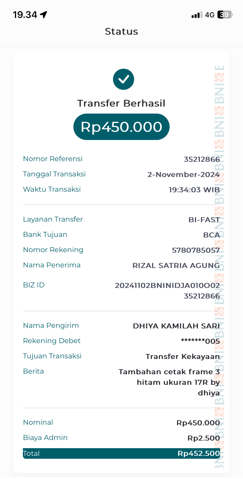Viewport: 243px width, 479px height.
Task: Tap recipient name RIZAL SATRIA AGUNG
Action: (176, 266)
